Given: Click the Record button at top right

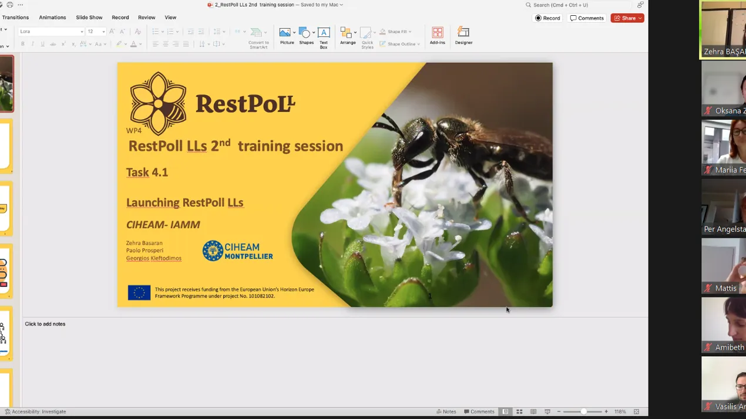Looking at the screenshot, I should point(547,18).
